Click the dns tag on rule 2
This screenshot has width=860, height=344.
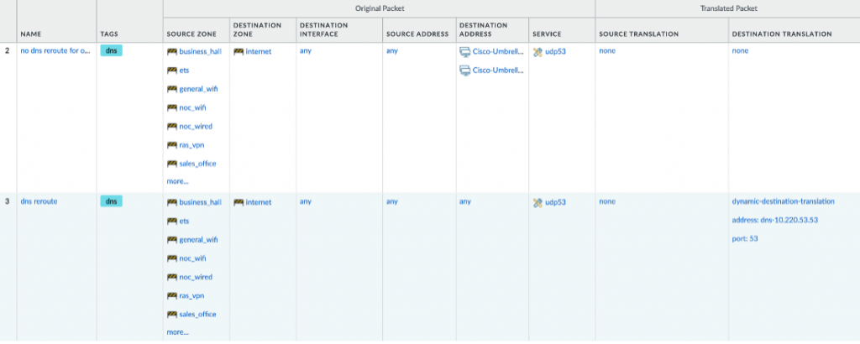coord(111,51)
